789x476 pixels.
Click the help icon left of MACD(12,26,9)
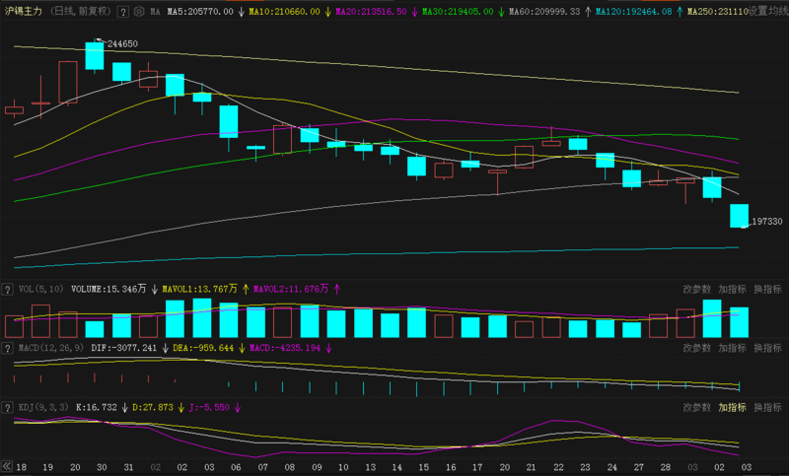click(9, 348)
